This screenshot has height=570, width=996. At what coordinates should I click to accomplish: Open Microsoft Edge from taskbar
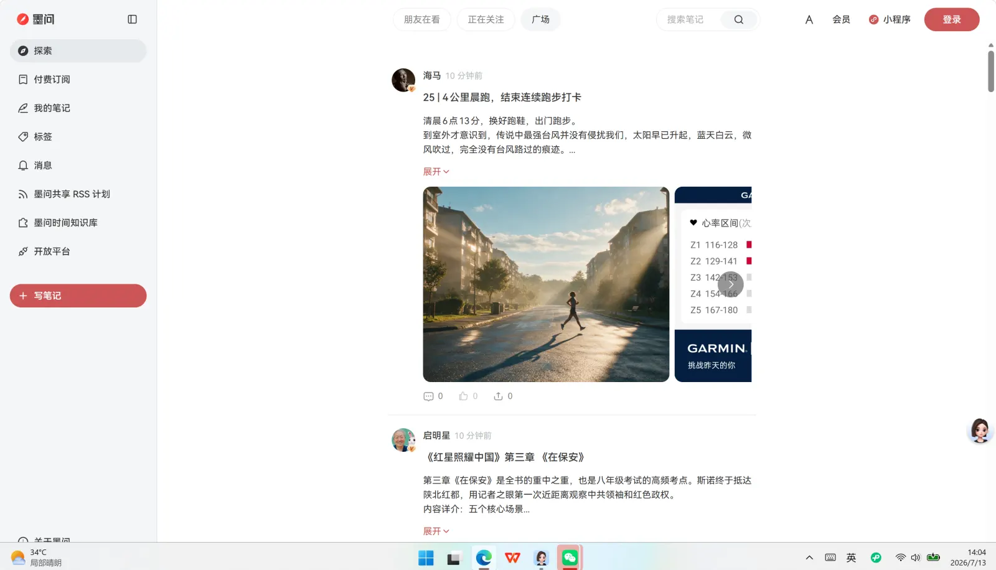pyautogui.click(x=484, y=558)
